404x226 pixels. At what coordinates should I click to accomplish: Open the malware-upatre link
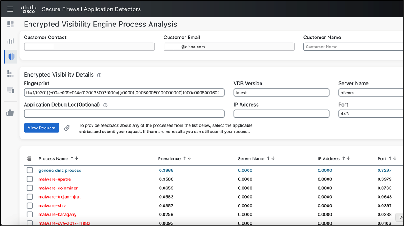[55, 179]
